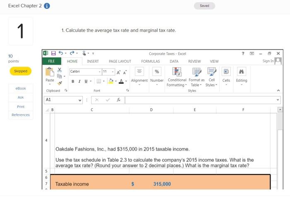This screenshot has width=290, height=198.
Task: Open the References link
Action: point(21,115)
